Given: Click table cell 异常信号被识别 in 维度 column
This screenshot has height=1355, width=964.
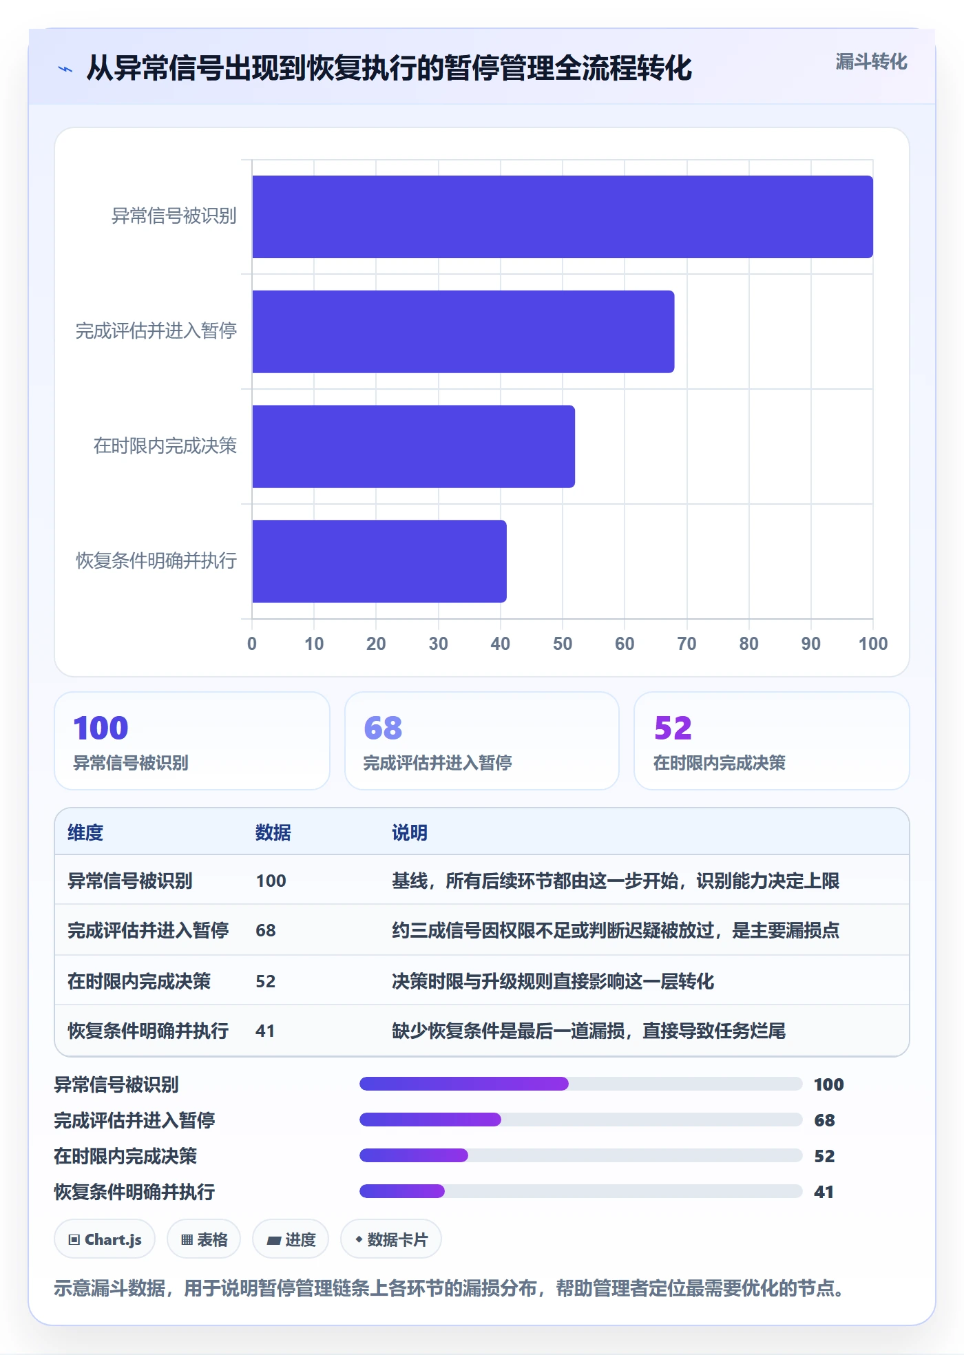Looking at the screenshot, I should 130,881.
